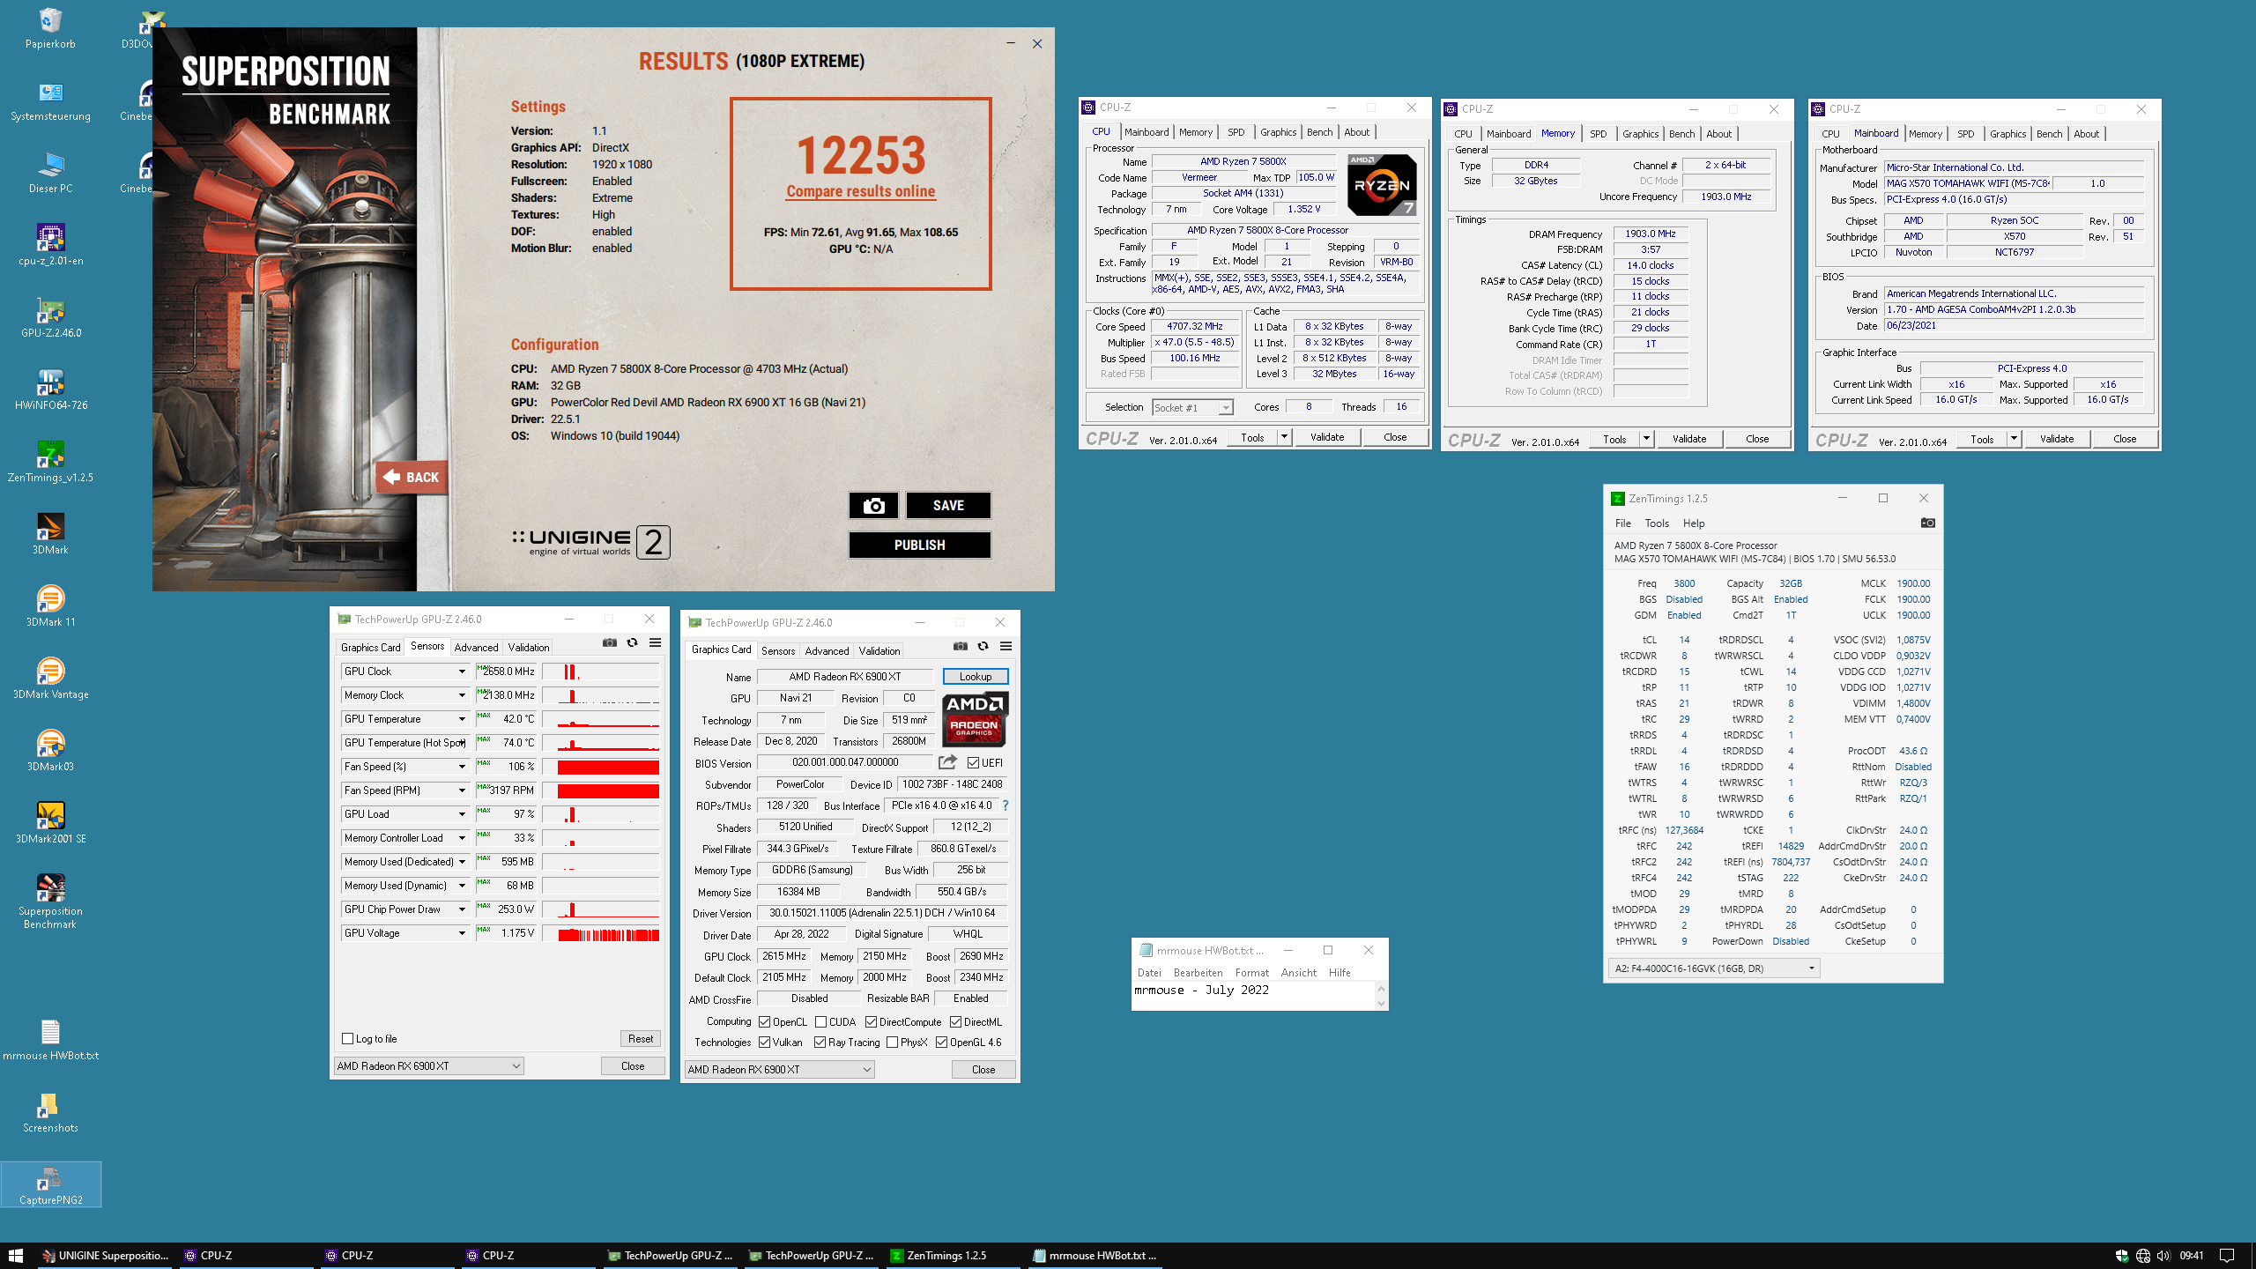Open Superposition Benchmark desktop icon
The image size is (2256, 1269).
(50, 901)
